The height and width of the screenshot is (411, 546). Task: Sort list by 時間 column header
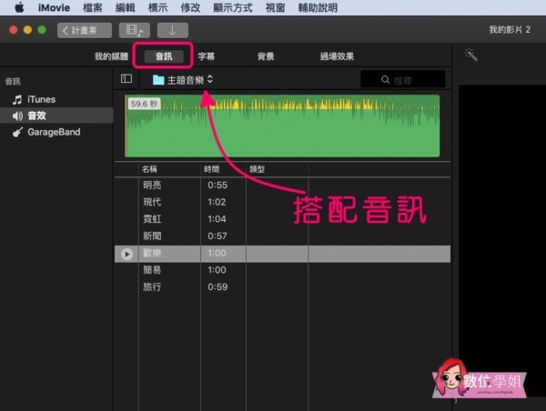pyautogui.click(x=212, y=169)
